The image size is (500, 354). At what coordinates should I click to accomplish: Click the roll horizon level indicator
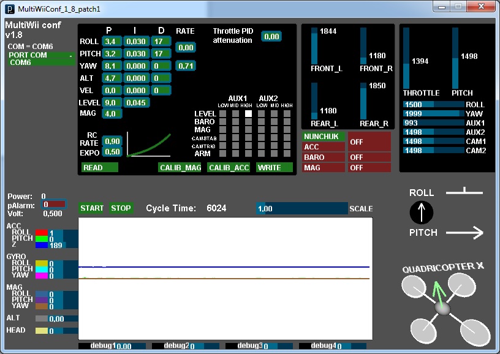pyautogui.click(x=464, y=193)
